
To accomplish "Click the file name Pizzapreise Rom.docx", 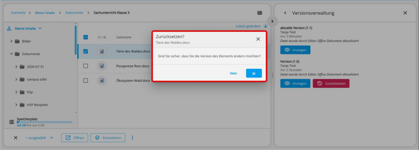I will point(133,66).
